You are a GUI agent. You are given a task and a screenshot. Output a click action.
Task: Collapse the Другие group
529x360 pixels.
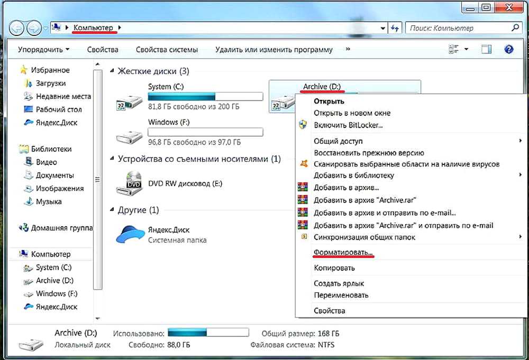(x=112, y=210)
